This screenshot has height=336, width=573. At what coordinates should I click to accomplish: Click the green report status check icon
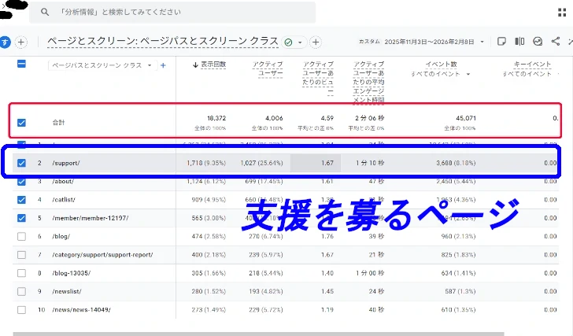coord(288,42)
